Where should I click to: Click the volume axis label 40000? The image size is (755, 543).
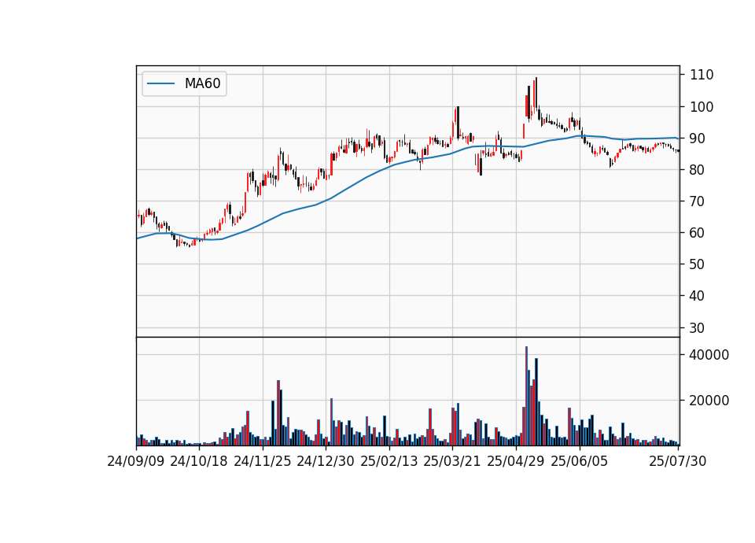click(x=709, y=355)
